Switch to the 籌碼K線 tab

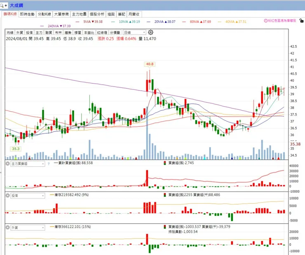tap(10, 14)
